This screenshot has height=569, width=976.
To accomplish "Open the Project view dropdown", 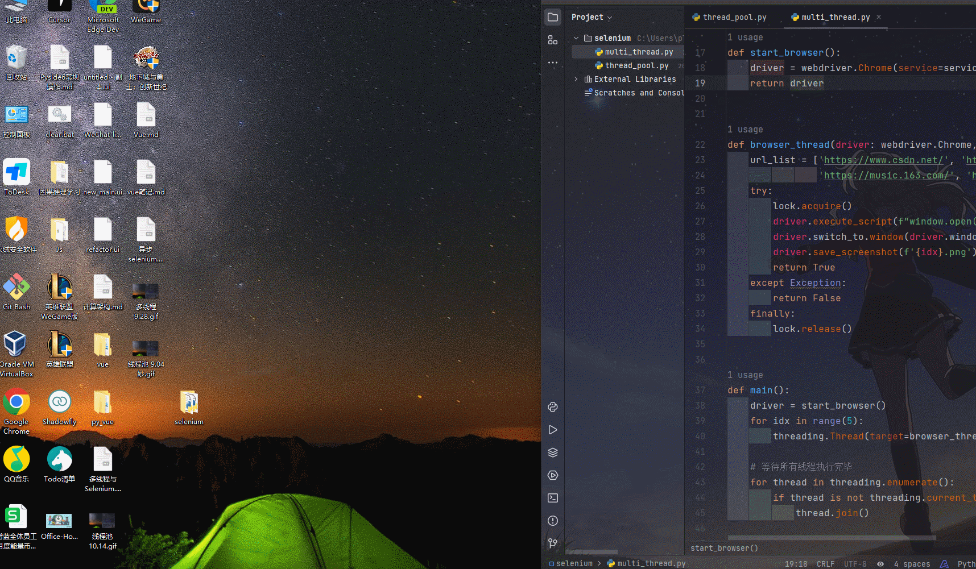I will tap(592, 17).
